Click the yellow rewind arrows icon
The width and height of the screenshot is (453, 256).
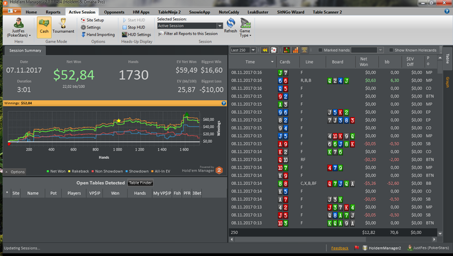coord(265,50)
